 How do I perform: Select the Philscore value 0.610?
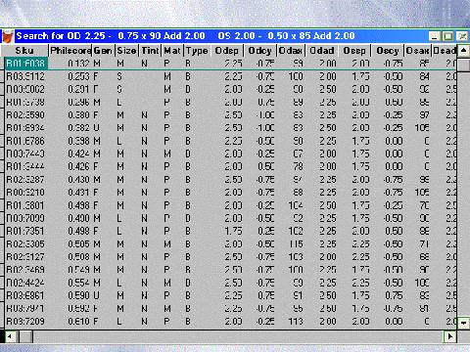point(78,322)
